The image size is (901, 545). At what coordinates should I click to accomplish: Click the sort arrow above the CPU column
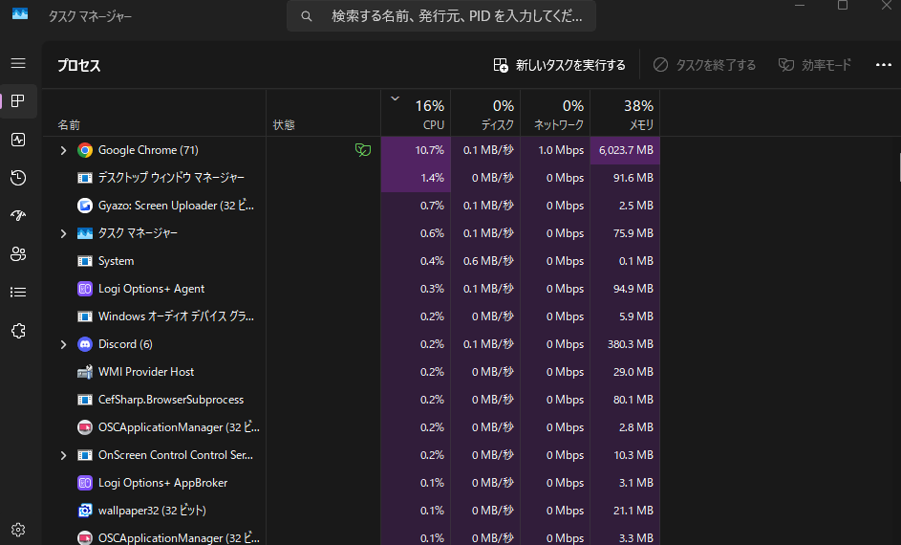396,98
